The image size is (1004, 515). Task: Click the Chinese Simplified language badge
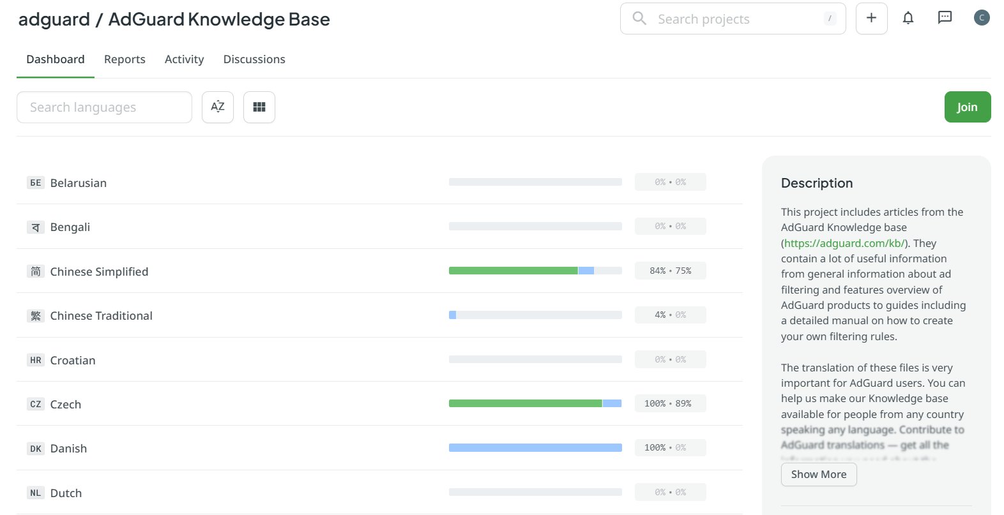pyautogui.click(x=36, y=271)
